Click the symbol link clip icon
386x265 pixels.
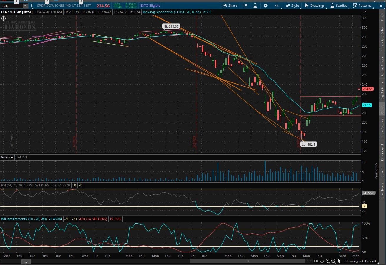click(32, 6)
